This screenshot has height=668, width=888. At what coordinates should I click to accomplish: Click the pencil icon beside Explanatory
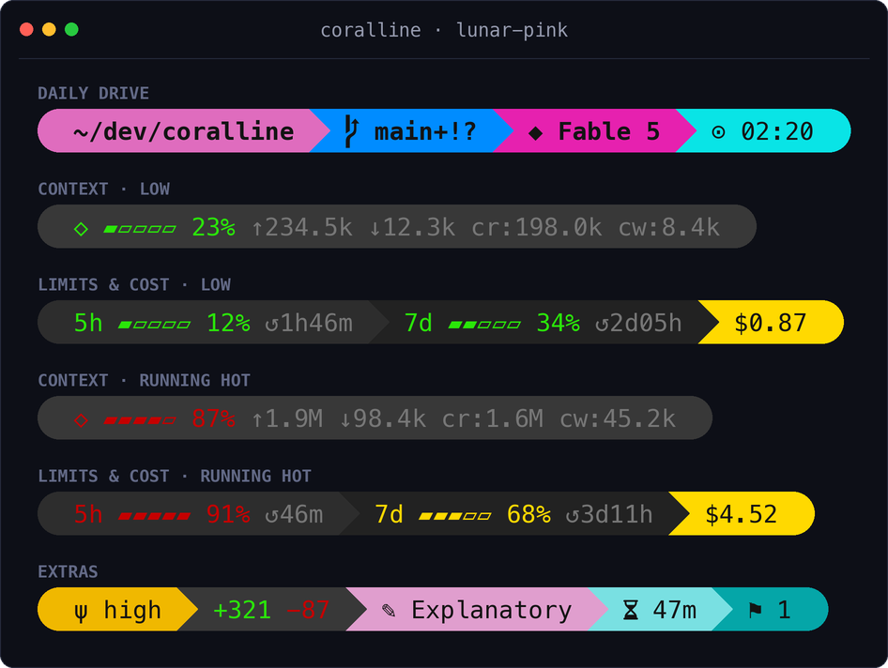click(389, 610)
